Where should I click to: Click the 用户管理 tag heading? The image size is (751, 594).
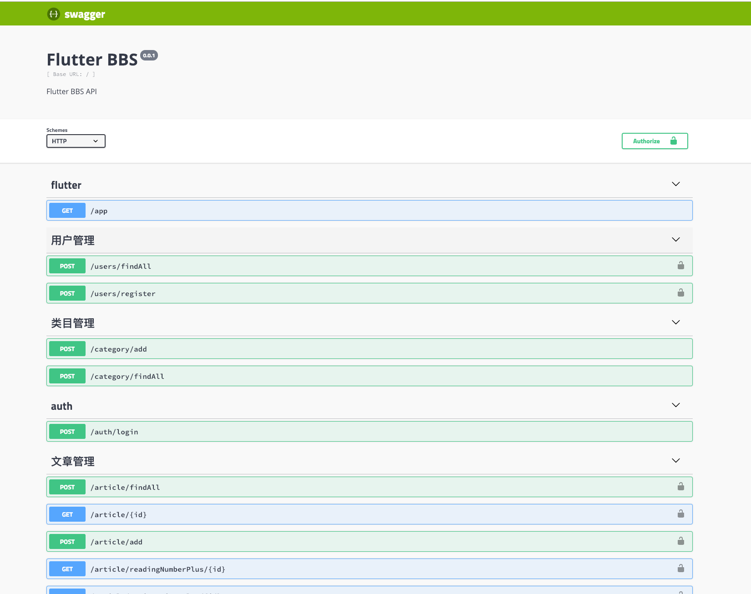point(73,240)
